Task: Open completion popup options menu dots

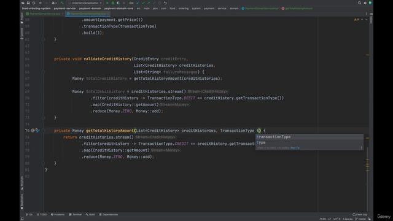Action: coord(361,148)
